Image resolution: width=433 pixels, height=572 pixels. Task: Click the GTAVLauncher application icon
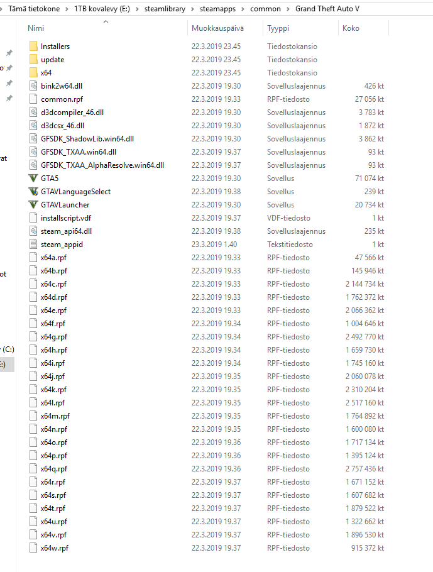pyautogui.click(x=33, y=205)
